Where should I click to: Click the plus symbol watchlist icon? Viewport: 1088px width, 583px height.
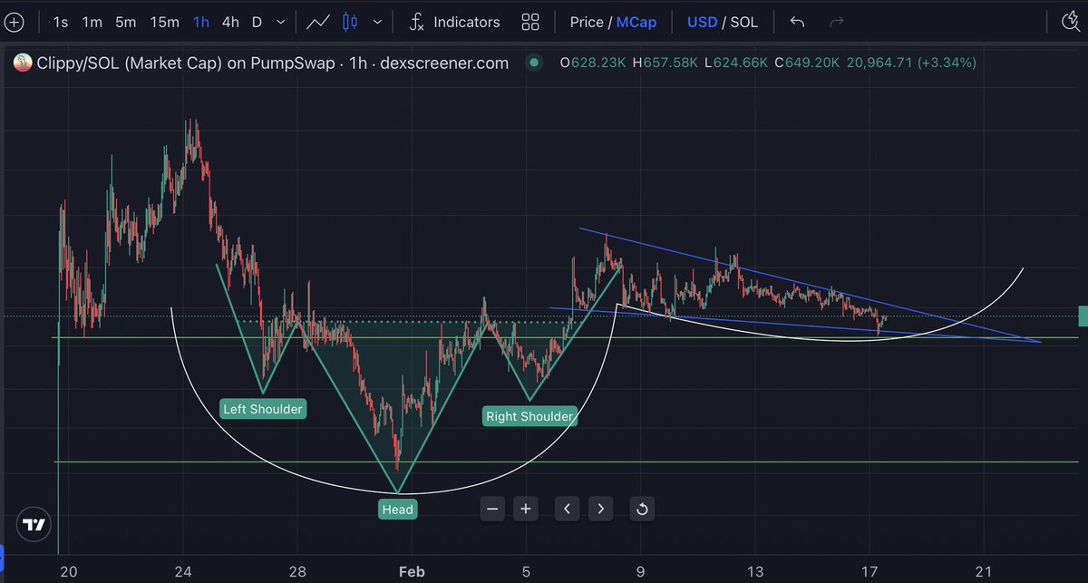15,22
